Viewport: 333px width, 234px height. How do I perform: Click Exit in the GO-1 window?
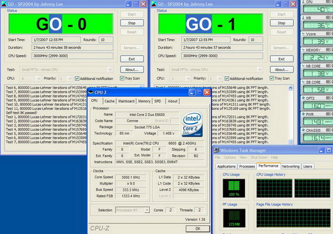click(281, 59)
